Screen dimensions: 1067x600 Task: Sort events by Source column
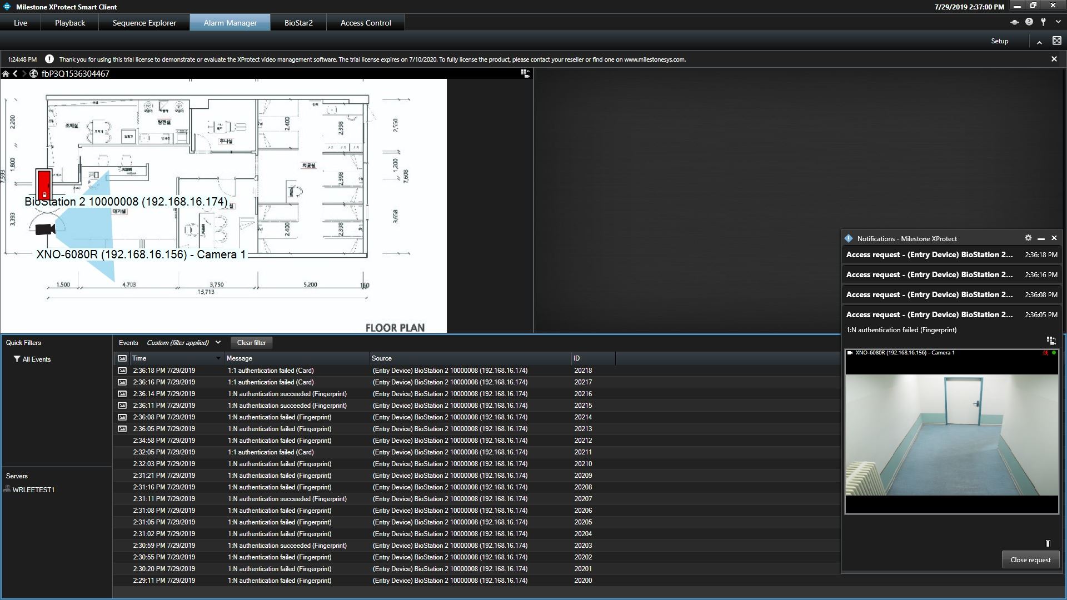pos(470,358)
